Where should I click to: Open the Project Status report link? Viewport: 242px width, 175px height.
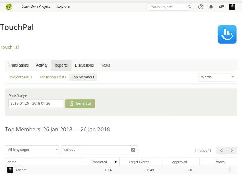click(21, 77)
